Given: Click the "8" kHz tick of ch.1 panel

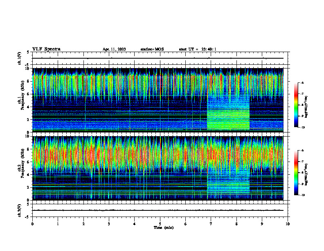Looking at the screenshot, I should pyautogui.click(x=29, y=81).
